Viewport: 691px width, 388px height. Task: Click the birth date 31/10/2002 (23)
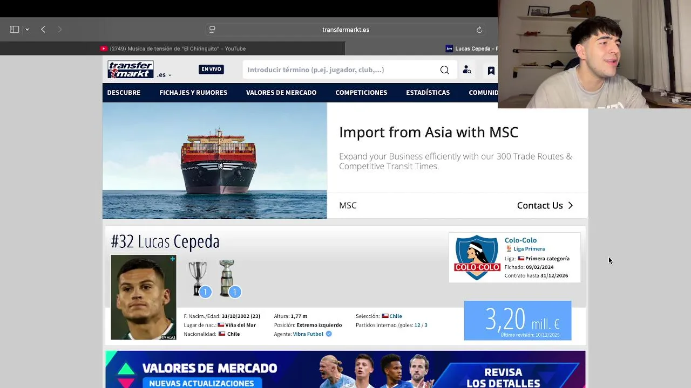(x=241, y=316)
